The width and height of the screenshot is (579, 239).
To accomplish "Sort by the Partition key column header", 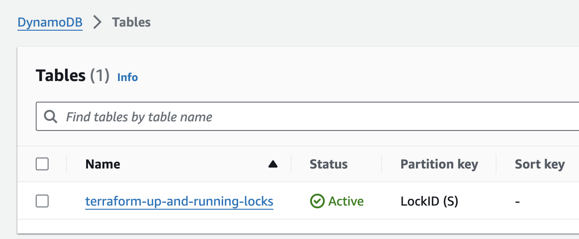I will tap(439, 164).
